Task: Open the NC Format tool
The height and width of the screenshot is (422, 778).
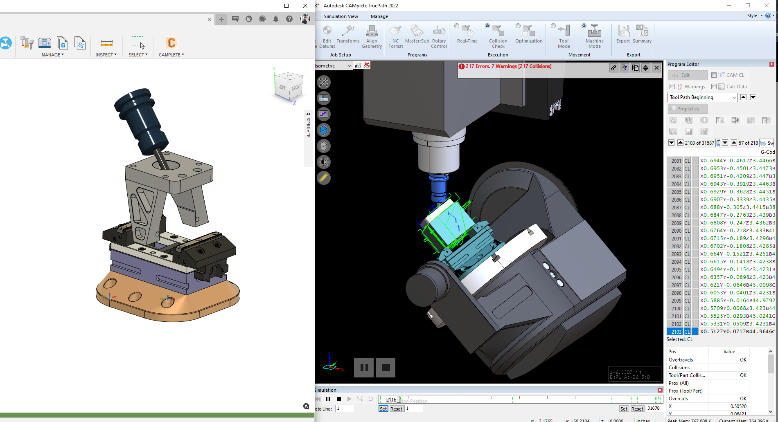Action: pyautogui.click(x=395, y=31)
